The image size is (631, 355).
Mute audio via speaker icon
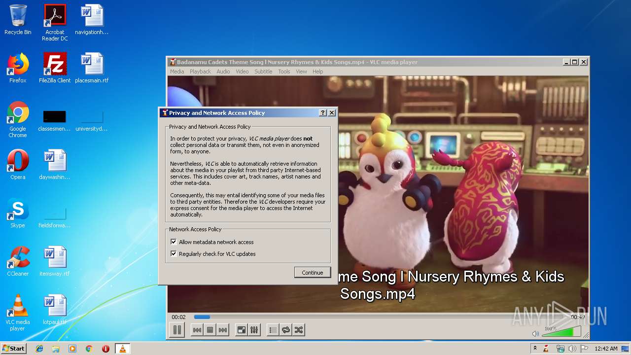536,334
